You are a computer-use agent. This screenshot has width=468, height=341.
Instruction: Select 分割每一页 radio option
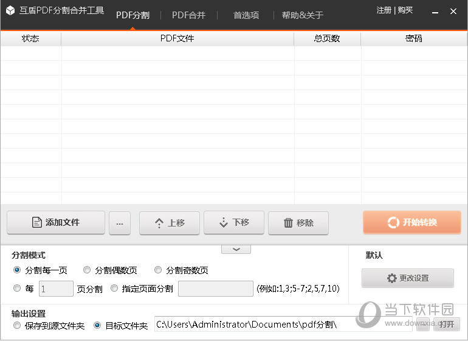tap(17, 270)
